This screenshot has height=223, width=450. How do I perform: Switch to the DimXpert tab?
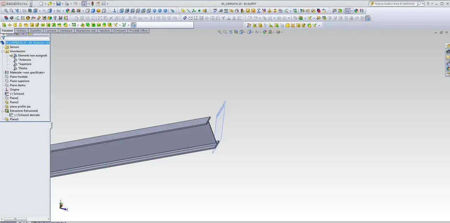tap(120, 31)
